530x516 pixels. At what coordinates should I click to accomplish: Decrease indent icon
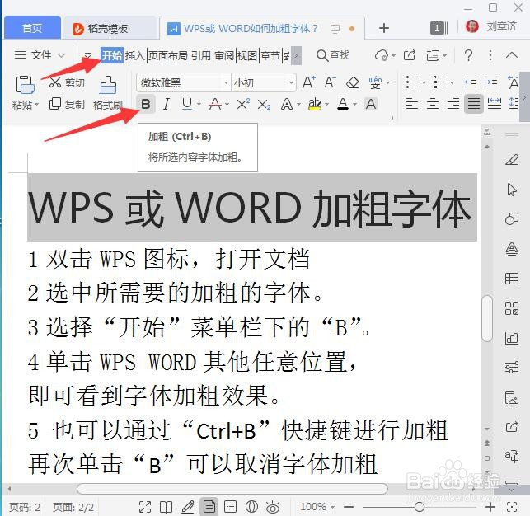point(470,82)
